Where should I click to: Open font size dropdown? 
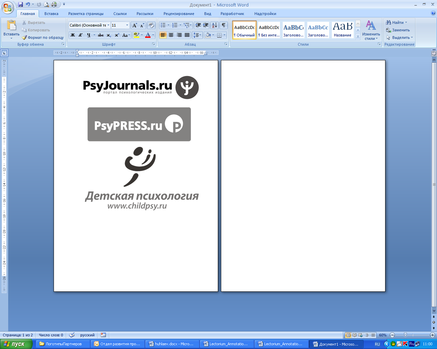pyautogui.click(x=127, y=25)
